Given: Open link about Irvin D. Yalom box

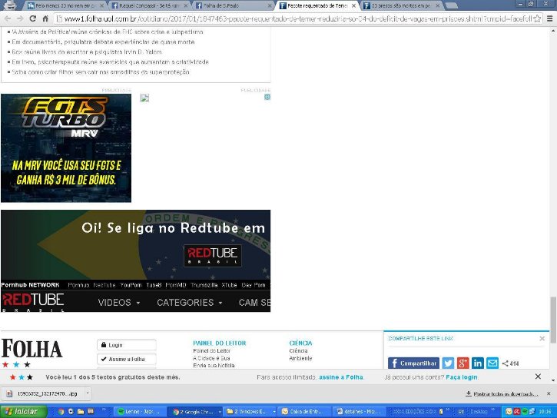Looking at the screenshot, I should point(87,51).
